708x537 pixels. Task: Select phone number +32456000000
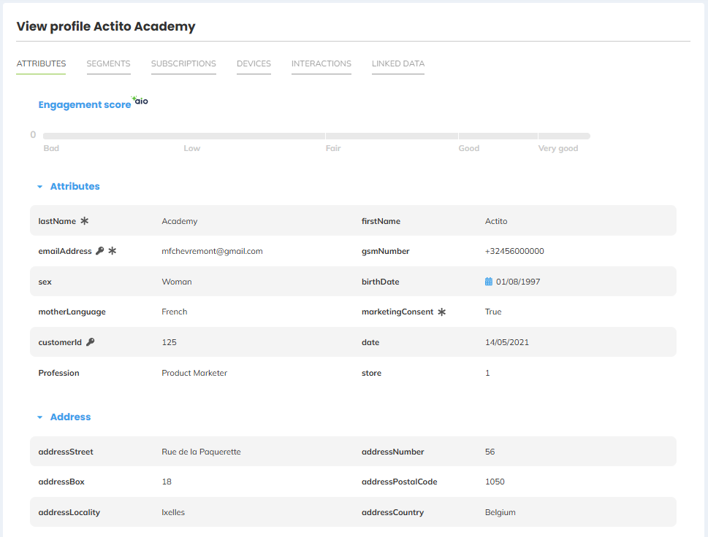tap(514, 251)
